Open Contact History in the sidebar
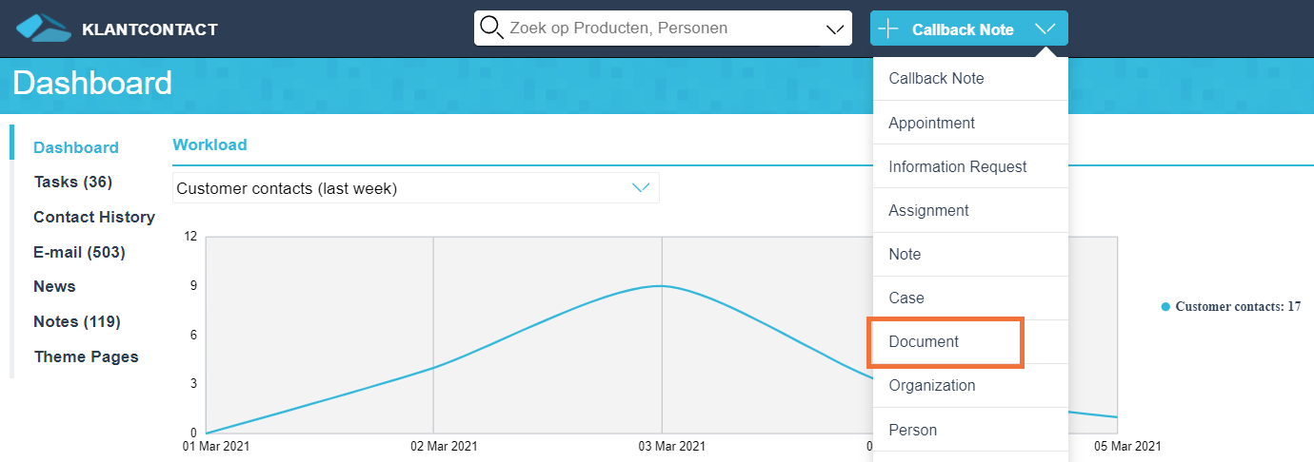This screenshot has height=462, width=1314. [94, 217]
